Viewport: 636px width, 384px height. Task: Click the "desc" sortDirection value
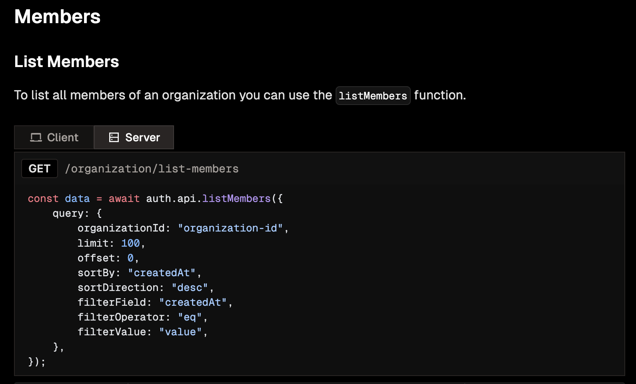[190, 288]
